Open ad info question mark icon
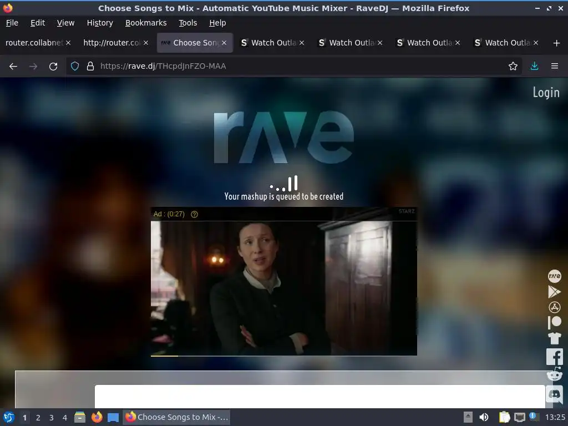Viewport: 568px width, 426px height. pyautogui.click(x=195, y=215)
